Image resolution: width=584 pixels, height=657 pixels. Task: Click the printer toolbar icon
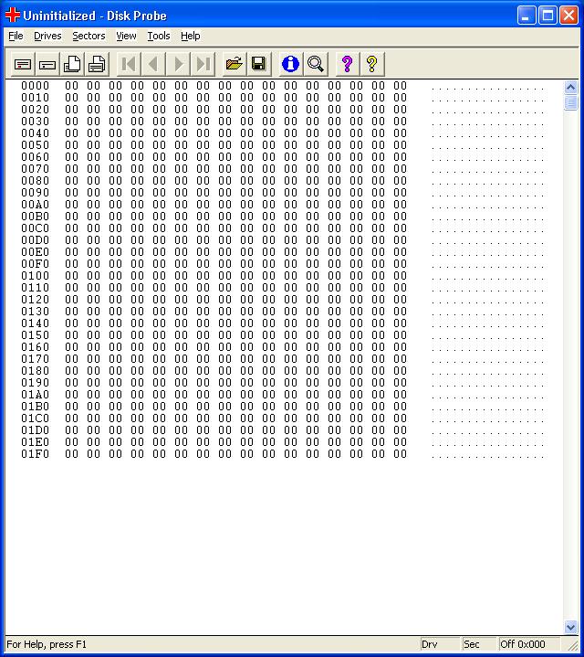(x=97, y=64)
